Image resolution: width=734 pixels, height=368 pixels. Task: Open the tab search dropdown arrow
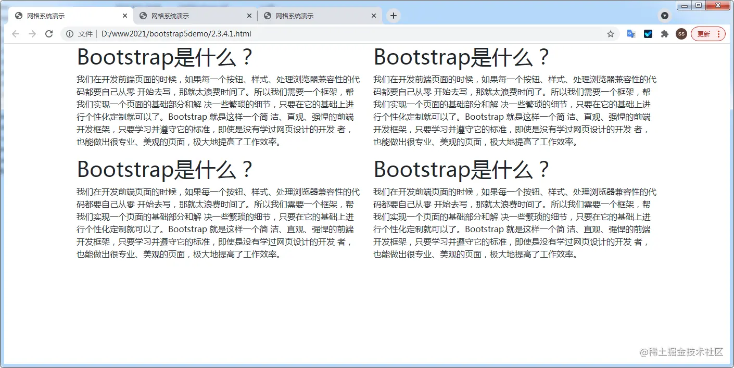tap(665, 16)
